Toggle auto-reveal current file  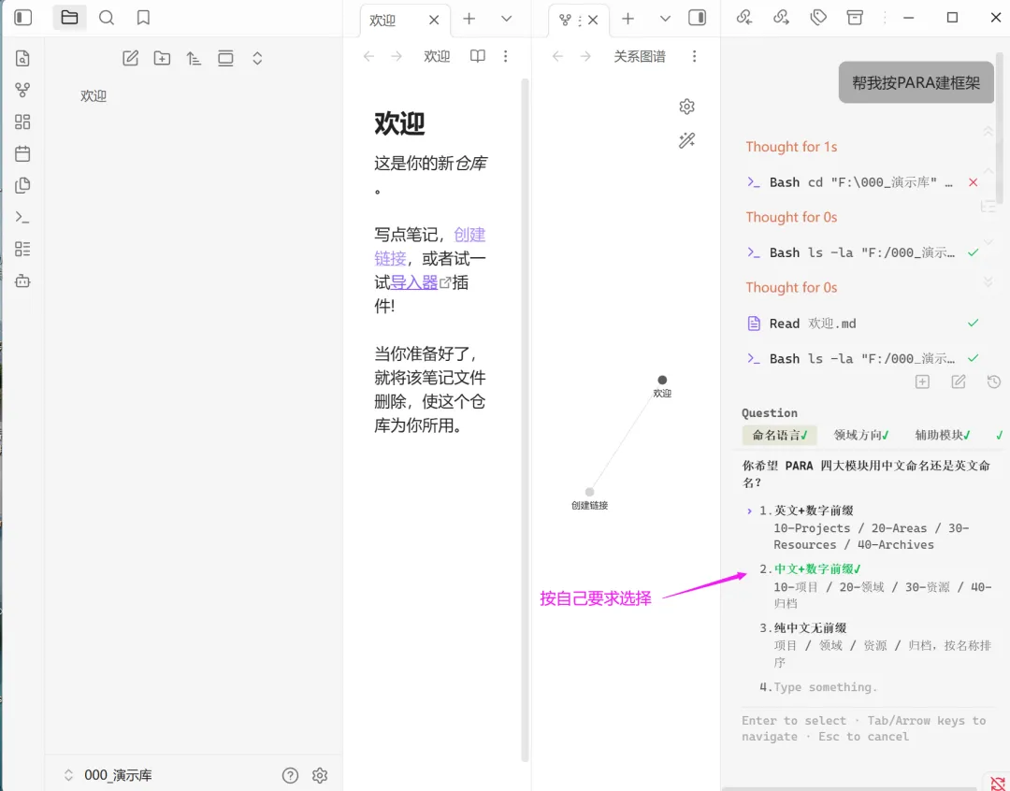(225, 59)
